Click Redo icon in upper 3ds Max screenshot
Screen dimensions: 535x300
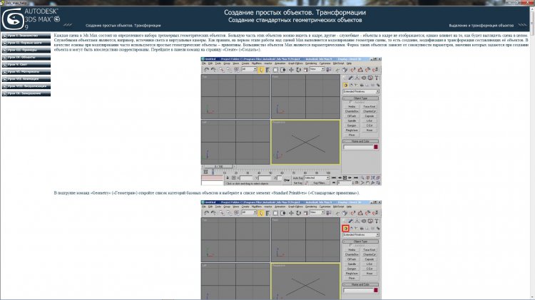click(x=213, y=70)
